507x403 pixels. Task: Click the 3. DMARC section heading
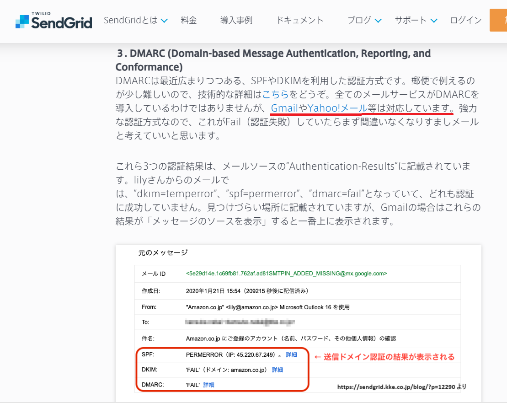(273, 60)
